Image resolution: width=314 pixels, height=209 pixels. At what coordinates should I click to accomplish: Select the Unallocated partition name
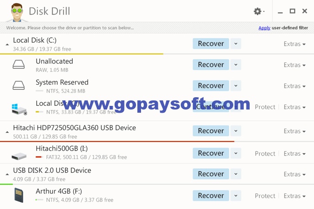tap(54, 61)
